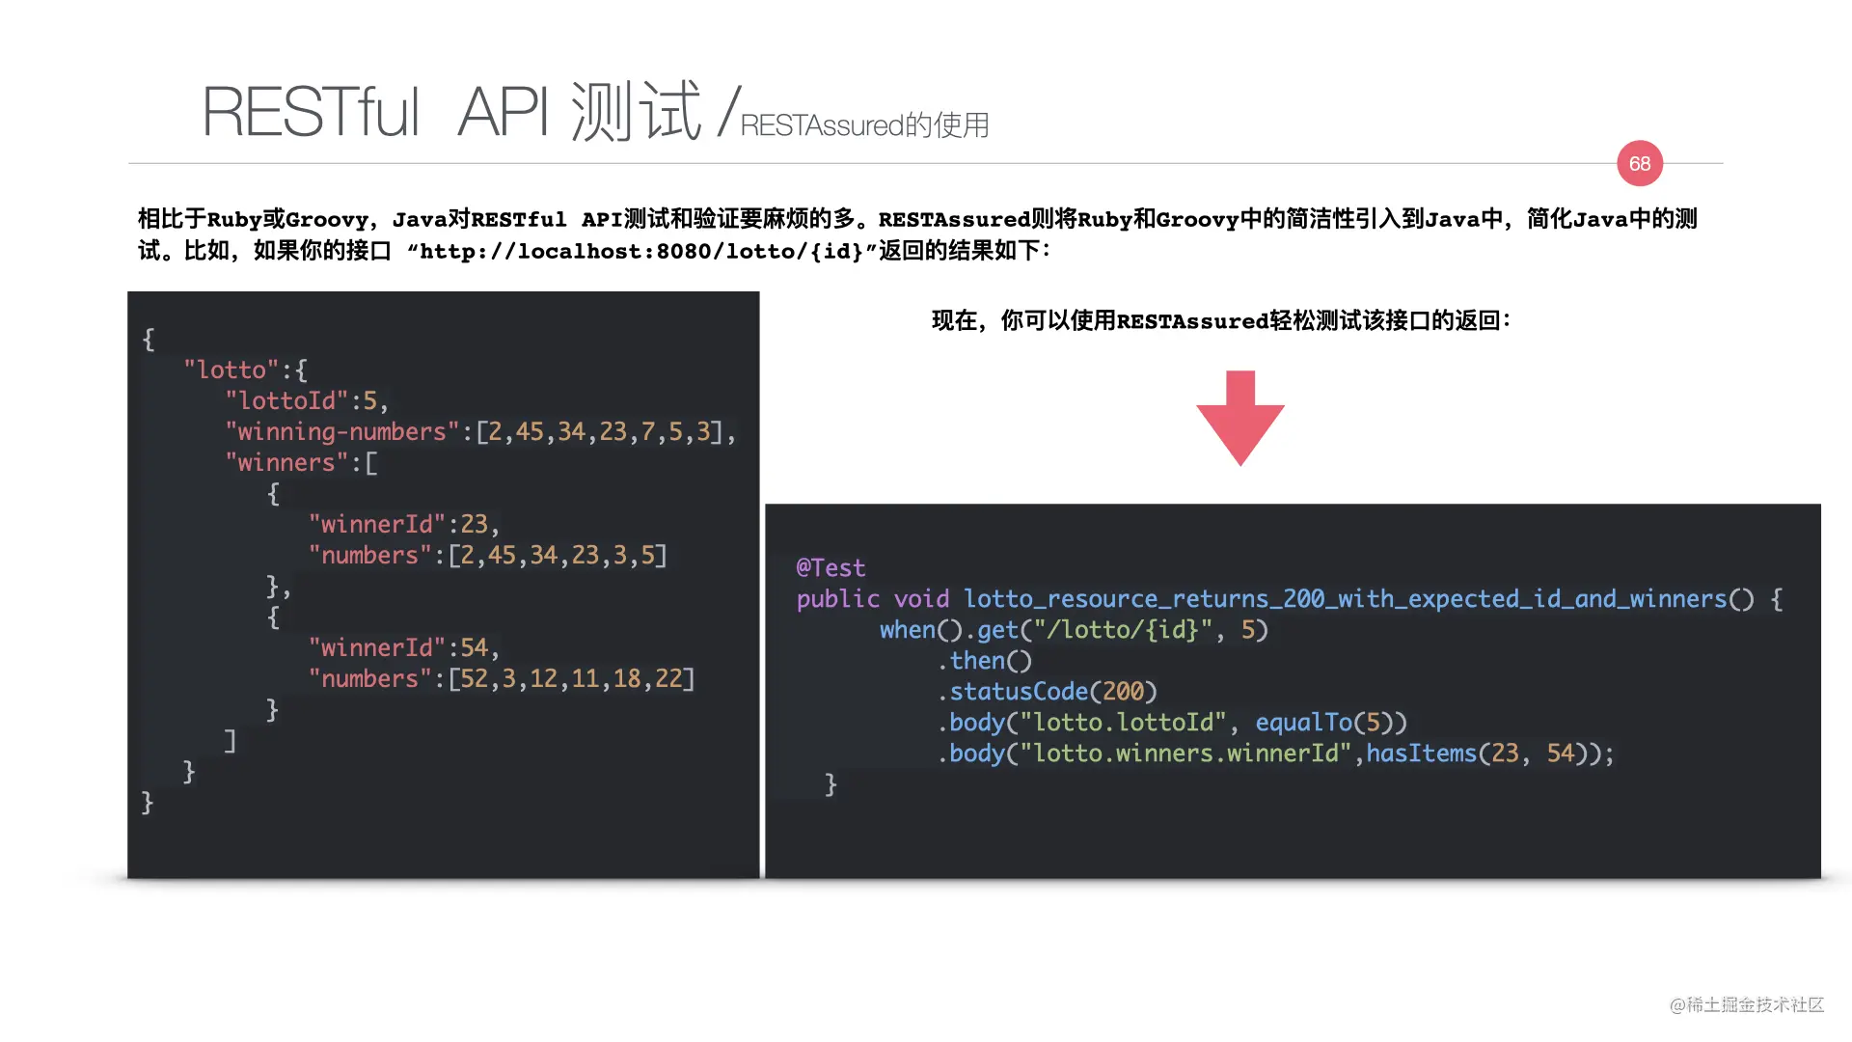Click the @Test annotation
This screenshot has width=1852, height=1042.
click(831, 567)
